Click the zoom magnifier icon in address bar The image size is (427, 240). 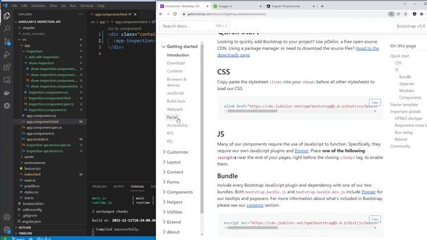(x=391, y=14)
